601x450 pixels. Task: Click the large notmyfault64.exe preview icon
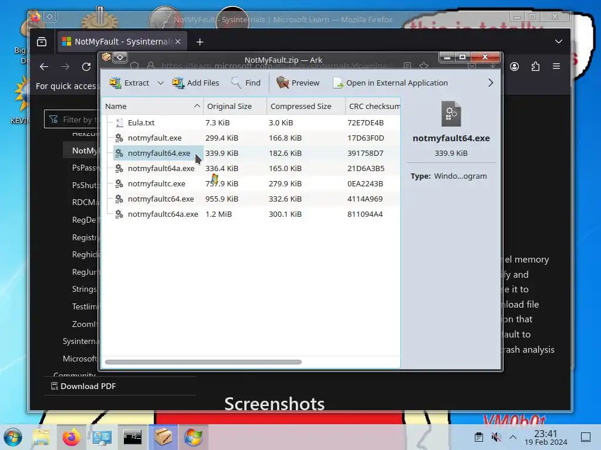click(x=451, y=114)
